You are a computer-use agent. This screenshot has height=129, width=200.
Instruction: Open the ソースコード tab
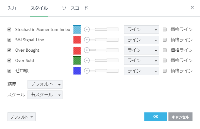tap(75, 8)
